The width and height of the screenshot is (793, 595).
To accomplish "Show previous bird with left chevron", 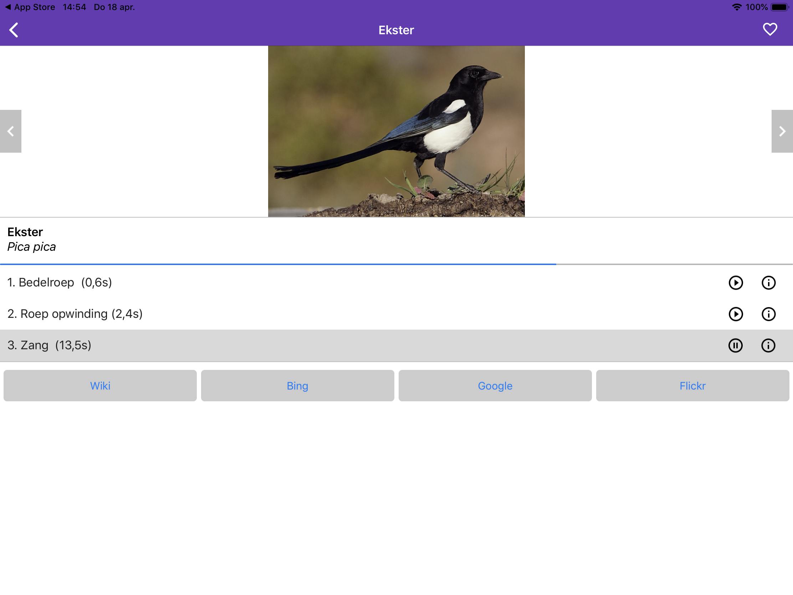I will 11,131.
